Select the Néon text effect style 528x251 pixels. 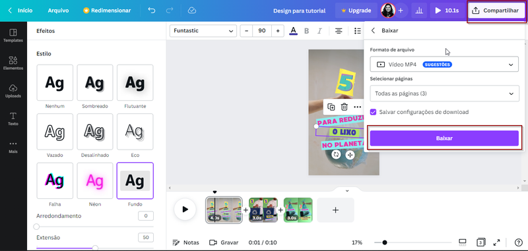(x=94, y=181)
